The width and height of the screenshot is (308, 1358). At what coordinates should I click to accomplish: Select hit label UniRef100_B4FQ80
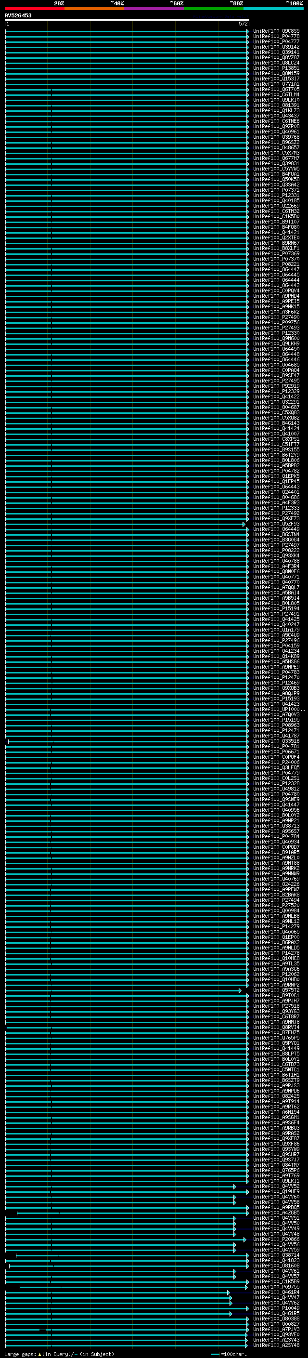pyautogui.click(x=276, y=227)
